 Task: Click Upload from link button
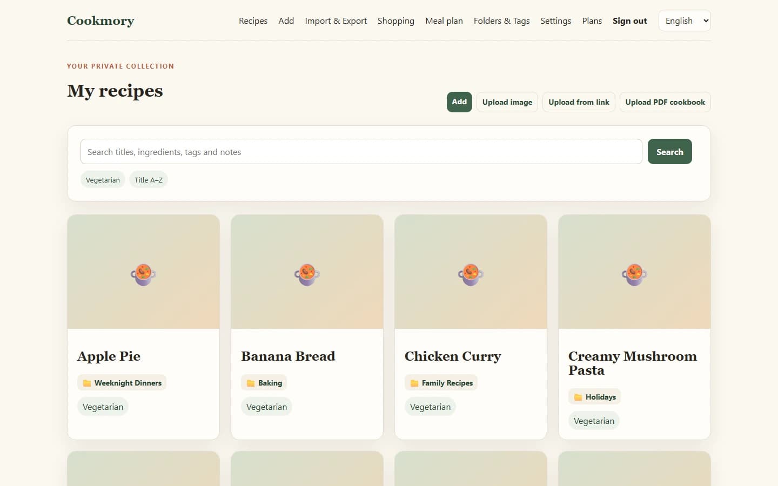click(x=579, y=102)
